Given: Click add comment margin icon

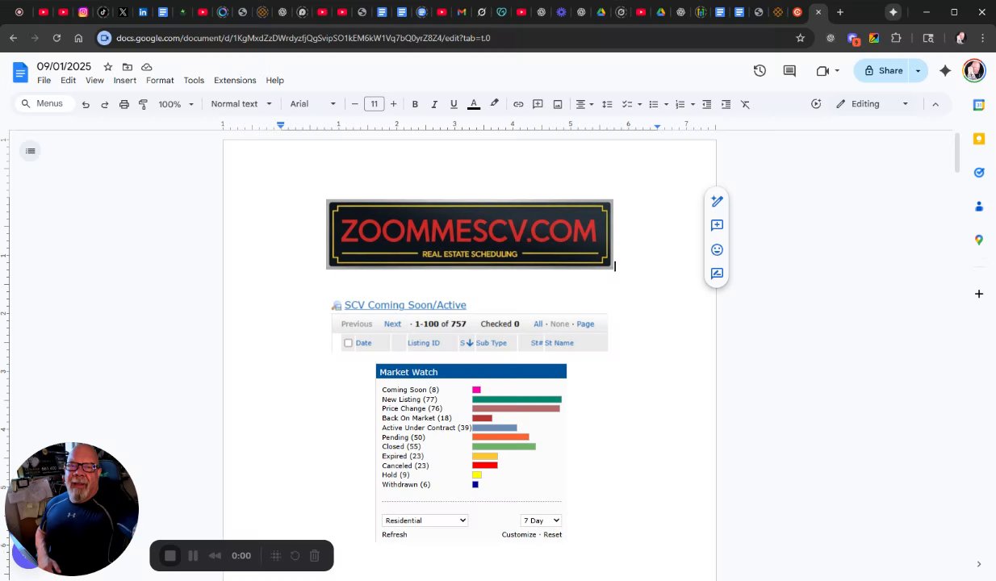Looking at the screenshot, I should point(717,225).
